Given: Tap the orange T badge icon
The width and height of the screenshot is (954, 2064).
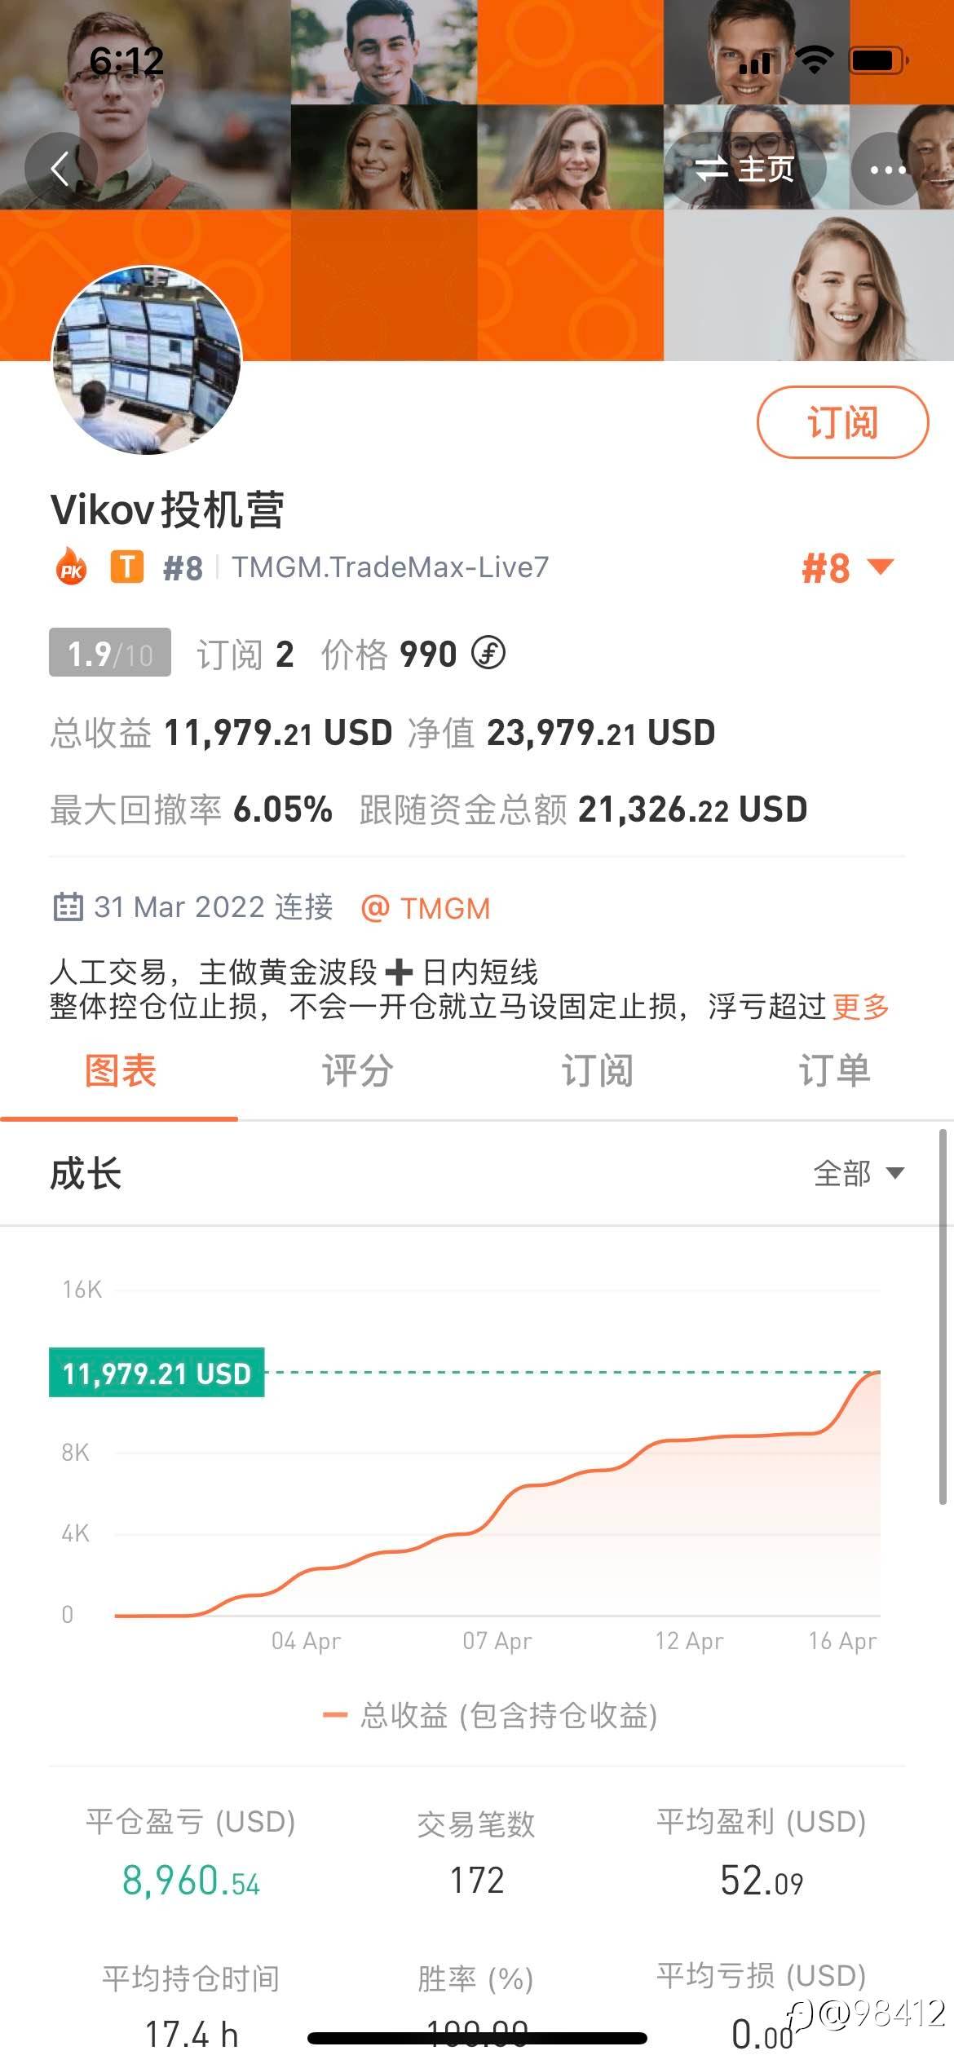Looking at the screenshot, I should click(126, 567).
